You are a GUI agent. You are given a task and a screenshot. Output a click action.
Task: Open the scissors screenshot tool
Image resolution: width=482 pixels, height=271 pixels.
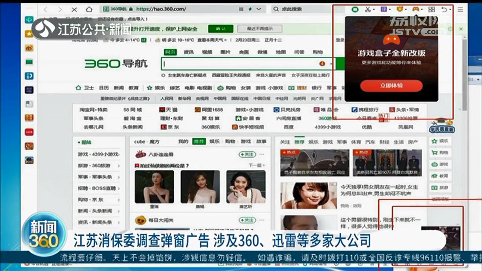[368, 9]
